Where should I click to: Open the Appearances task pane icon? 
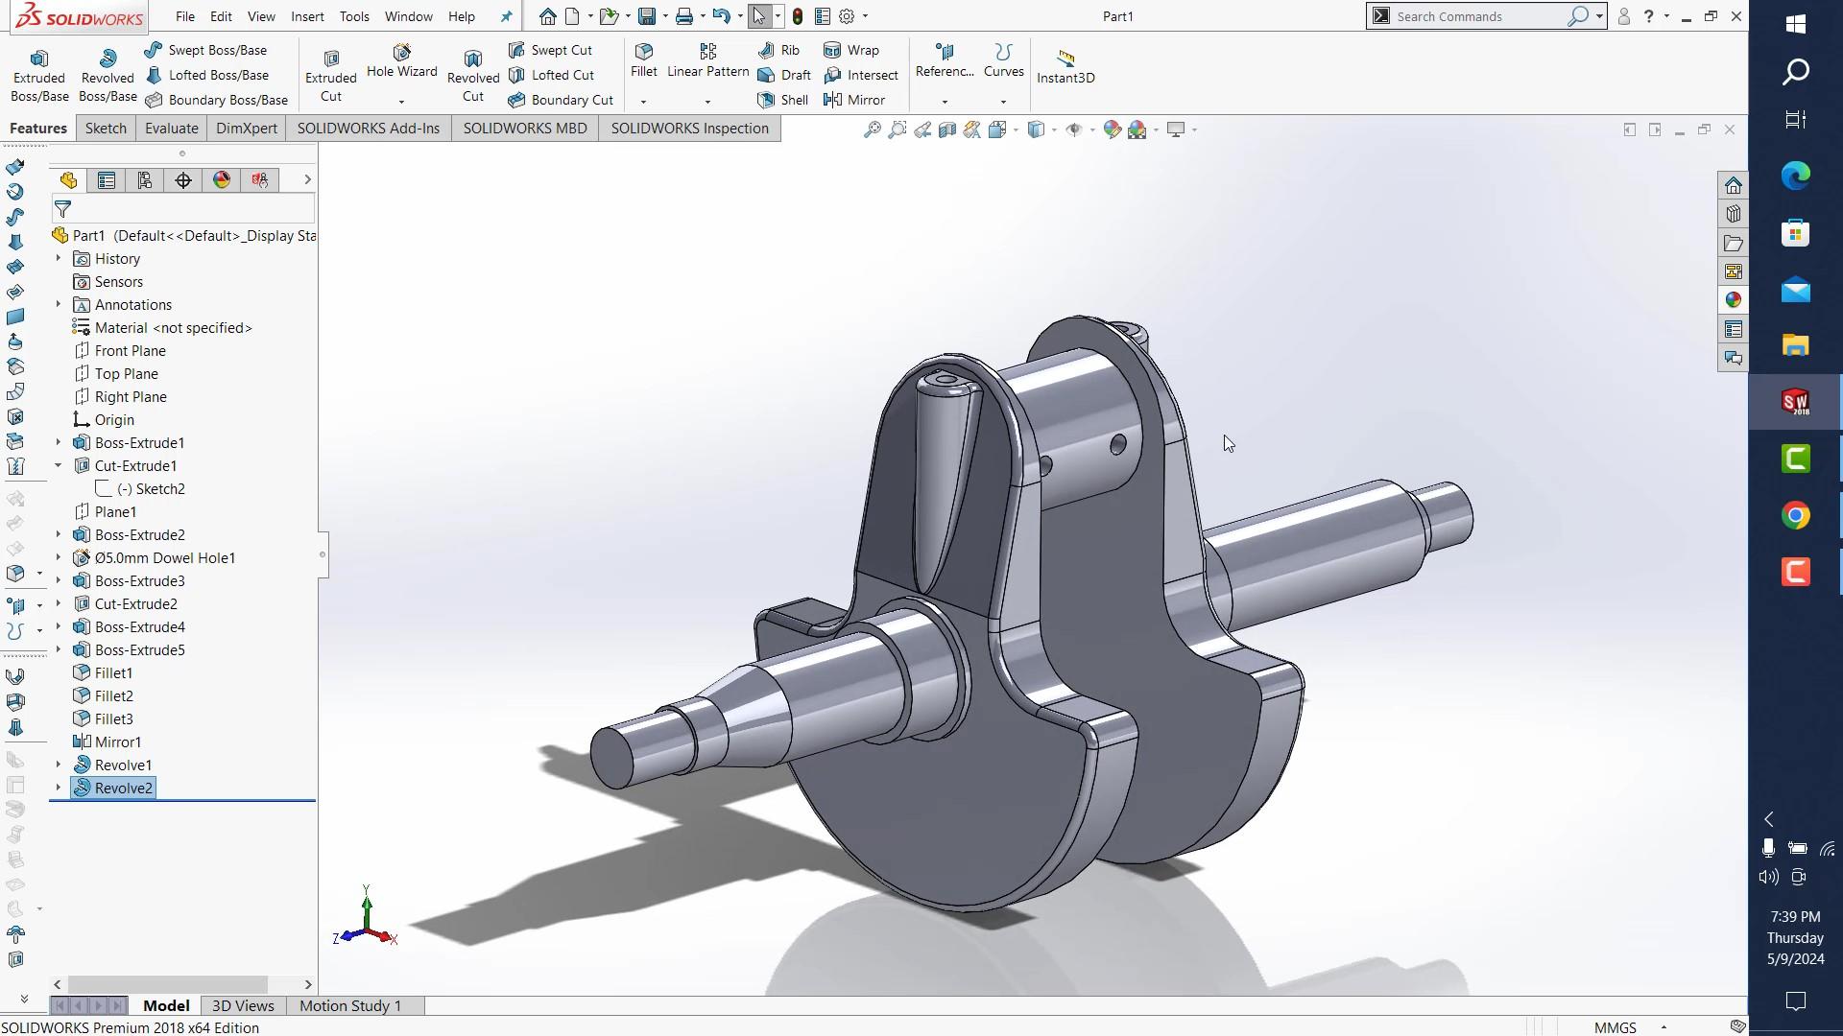coord(1733,300)
